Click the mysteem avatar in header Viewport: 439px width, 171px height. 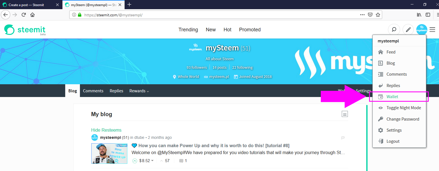tap(422, 29)
